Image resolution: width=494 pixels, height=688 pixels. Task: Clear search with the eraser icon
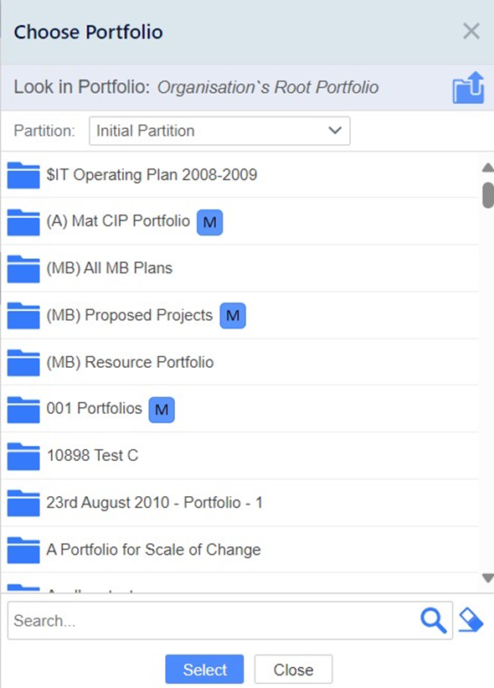tap(471, 620)
